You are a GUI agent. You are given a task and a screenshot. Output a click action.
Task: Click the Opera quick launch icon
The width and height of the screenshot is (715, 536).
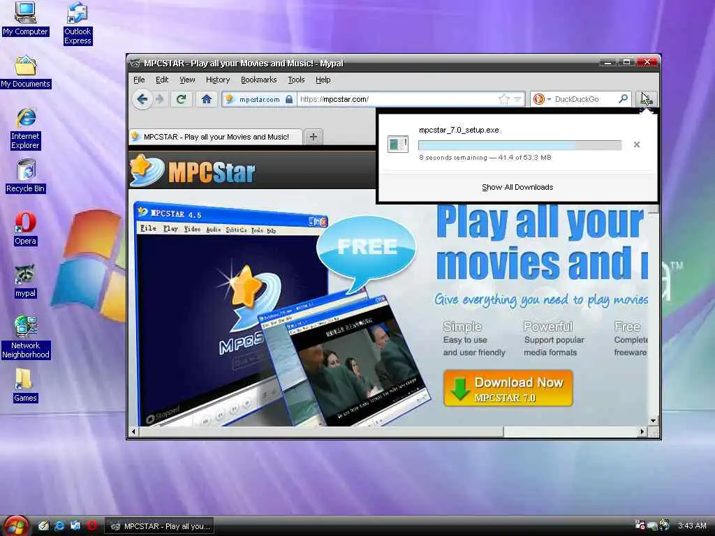click(x=91, y=526)
